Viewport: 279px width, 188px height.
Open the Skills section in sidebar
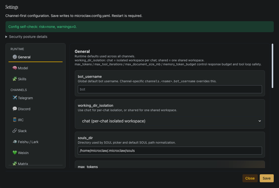click(22, 79)
